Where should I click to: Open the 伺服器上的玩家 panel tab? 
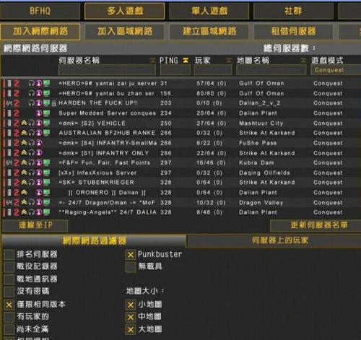(274, 240)
